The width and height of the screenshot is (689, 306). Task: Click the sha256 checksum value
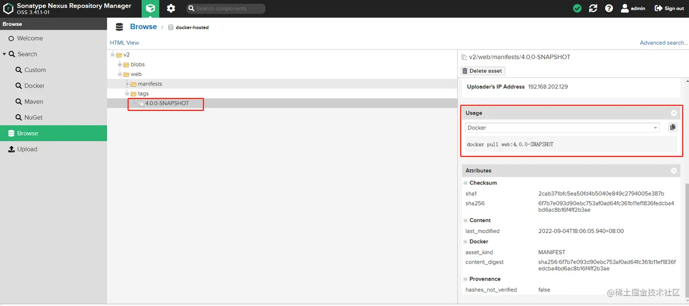pos(606,207)
